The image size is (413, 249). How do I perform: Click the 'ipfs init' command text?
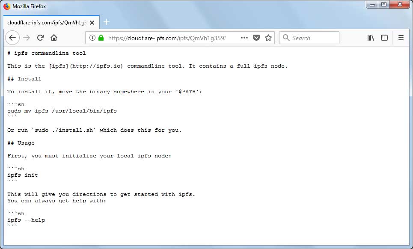click(x=23, y=175)
